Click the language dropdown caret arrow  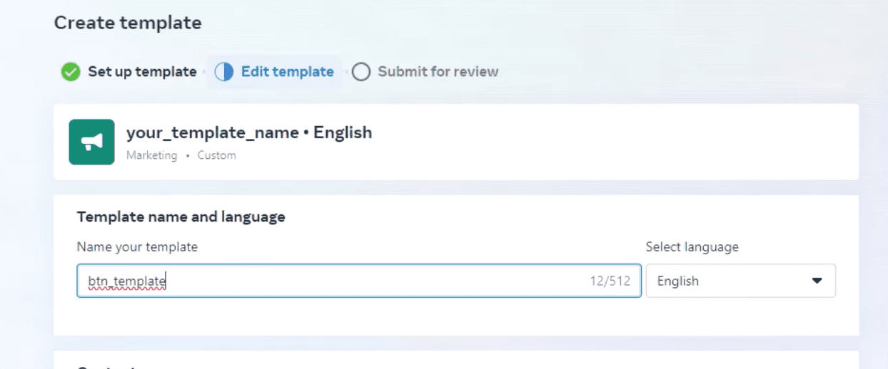[x=817, y=281]
